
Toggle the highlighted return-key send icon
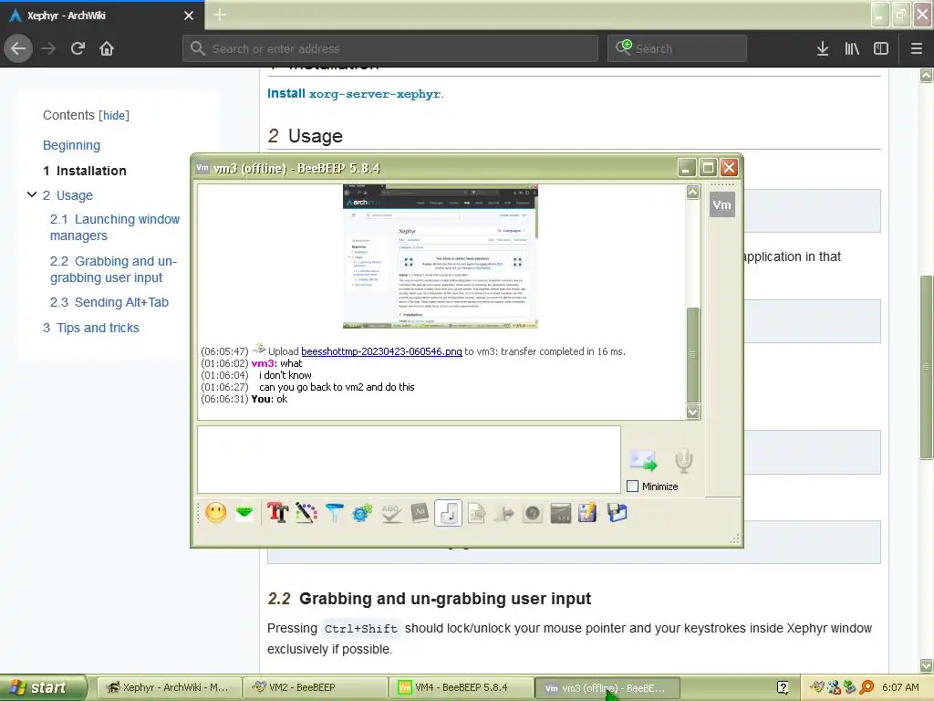(x=448, y=513)
